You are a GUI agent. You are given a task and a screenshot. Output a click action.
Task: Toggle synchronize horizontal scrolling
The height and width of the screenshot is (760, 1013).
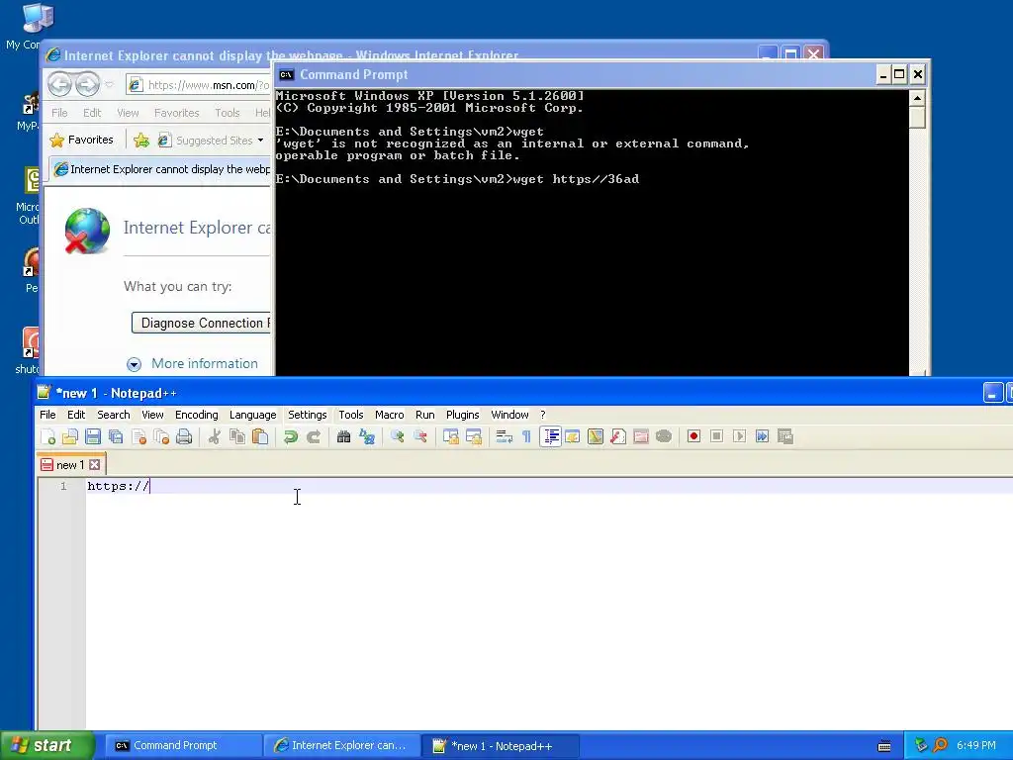474,436
